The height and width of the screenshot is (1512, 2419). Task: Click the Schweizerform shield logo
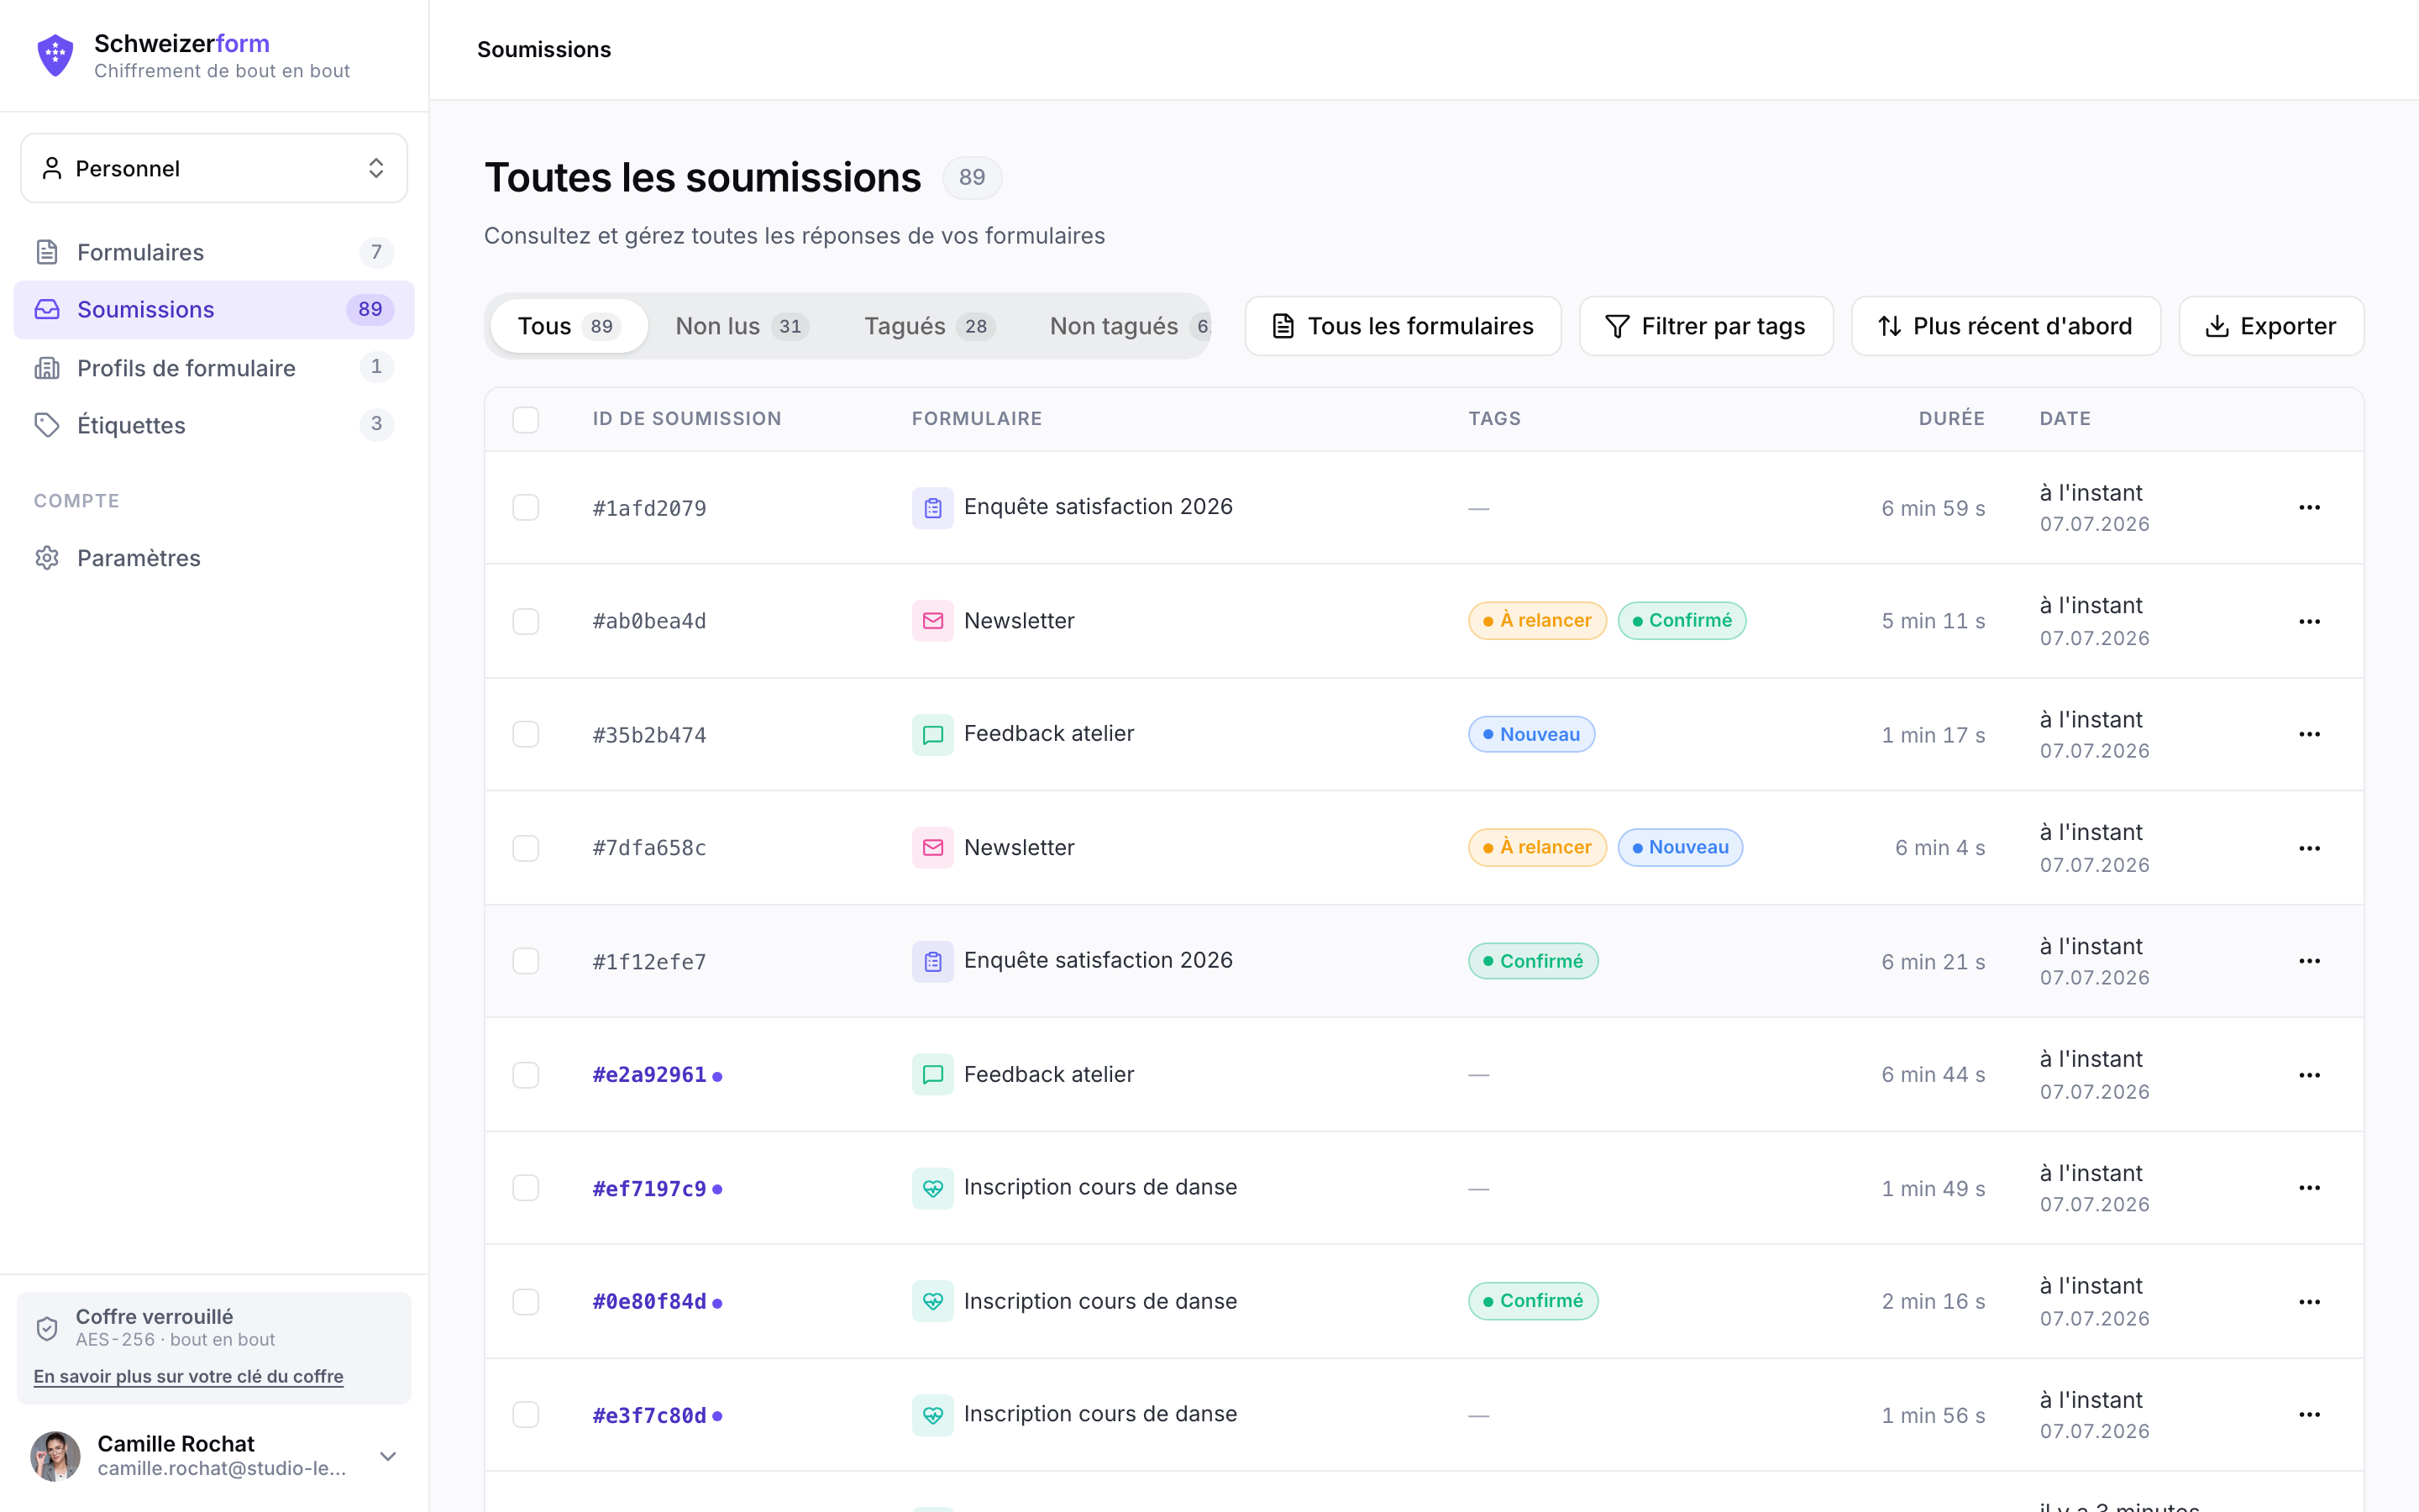pos(55,55)
